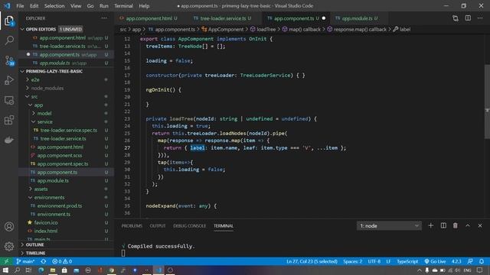Open the Search view in activity bar
This screenshot has height=275, width=490.
(x=9, y=40)
